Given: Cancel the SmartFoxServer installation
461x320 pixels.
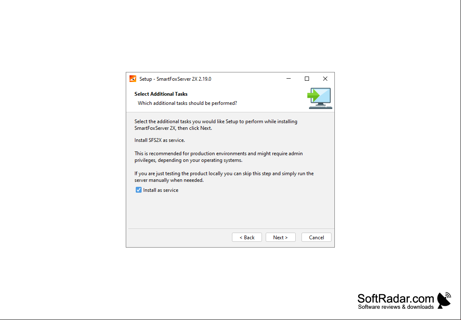Looking at the screenshot, I should click(x=316, y=238).
